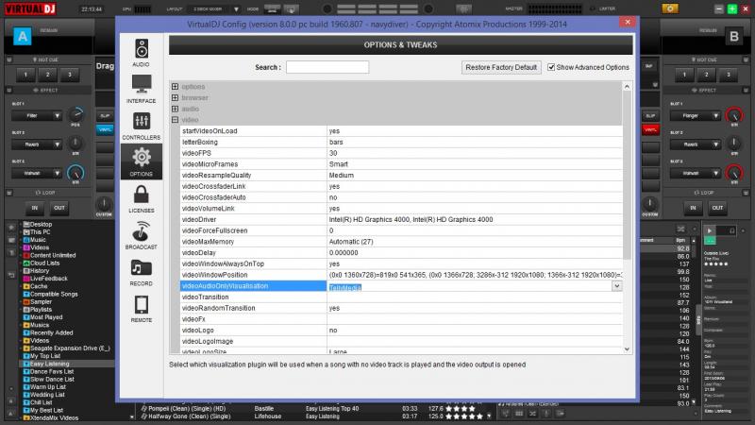Open the Broadcast settings section
The image size is (755, 425).
[x=141, y=235]
